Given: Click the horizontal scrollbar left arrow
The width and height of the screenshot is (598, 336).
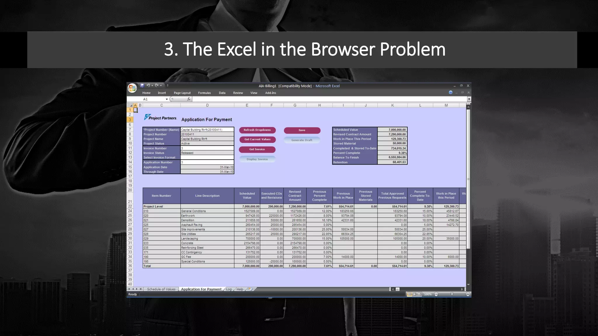Looking at the screenshot, I should (393, 289).
